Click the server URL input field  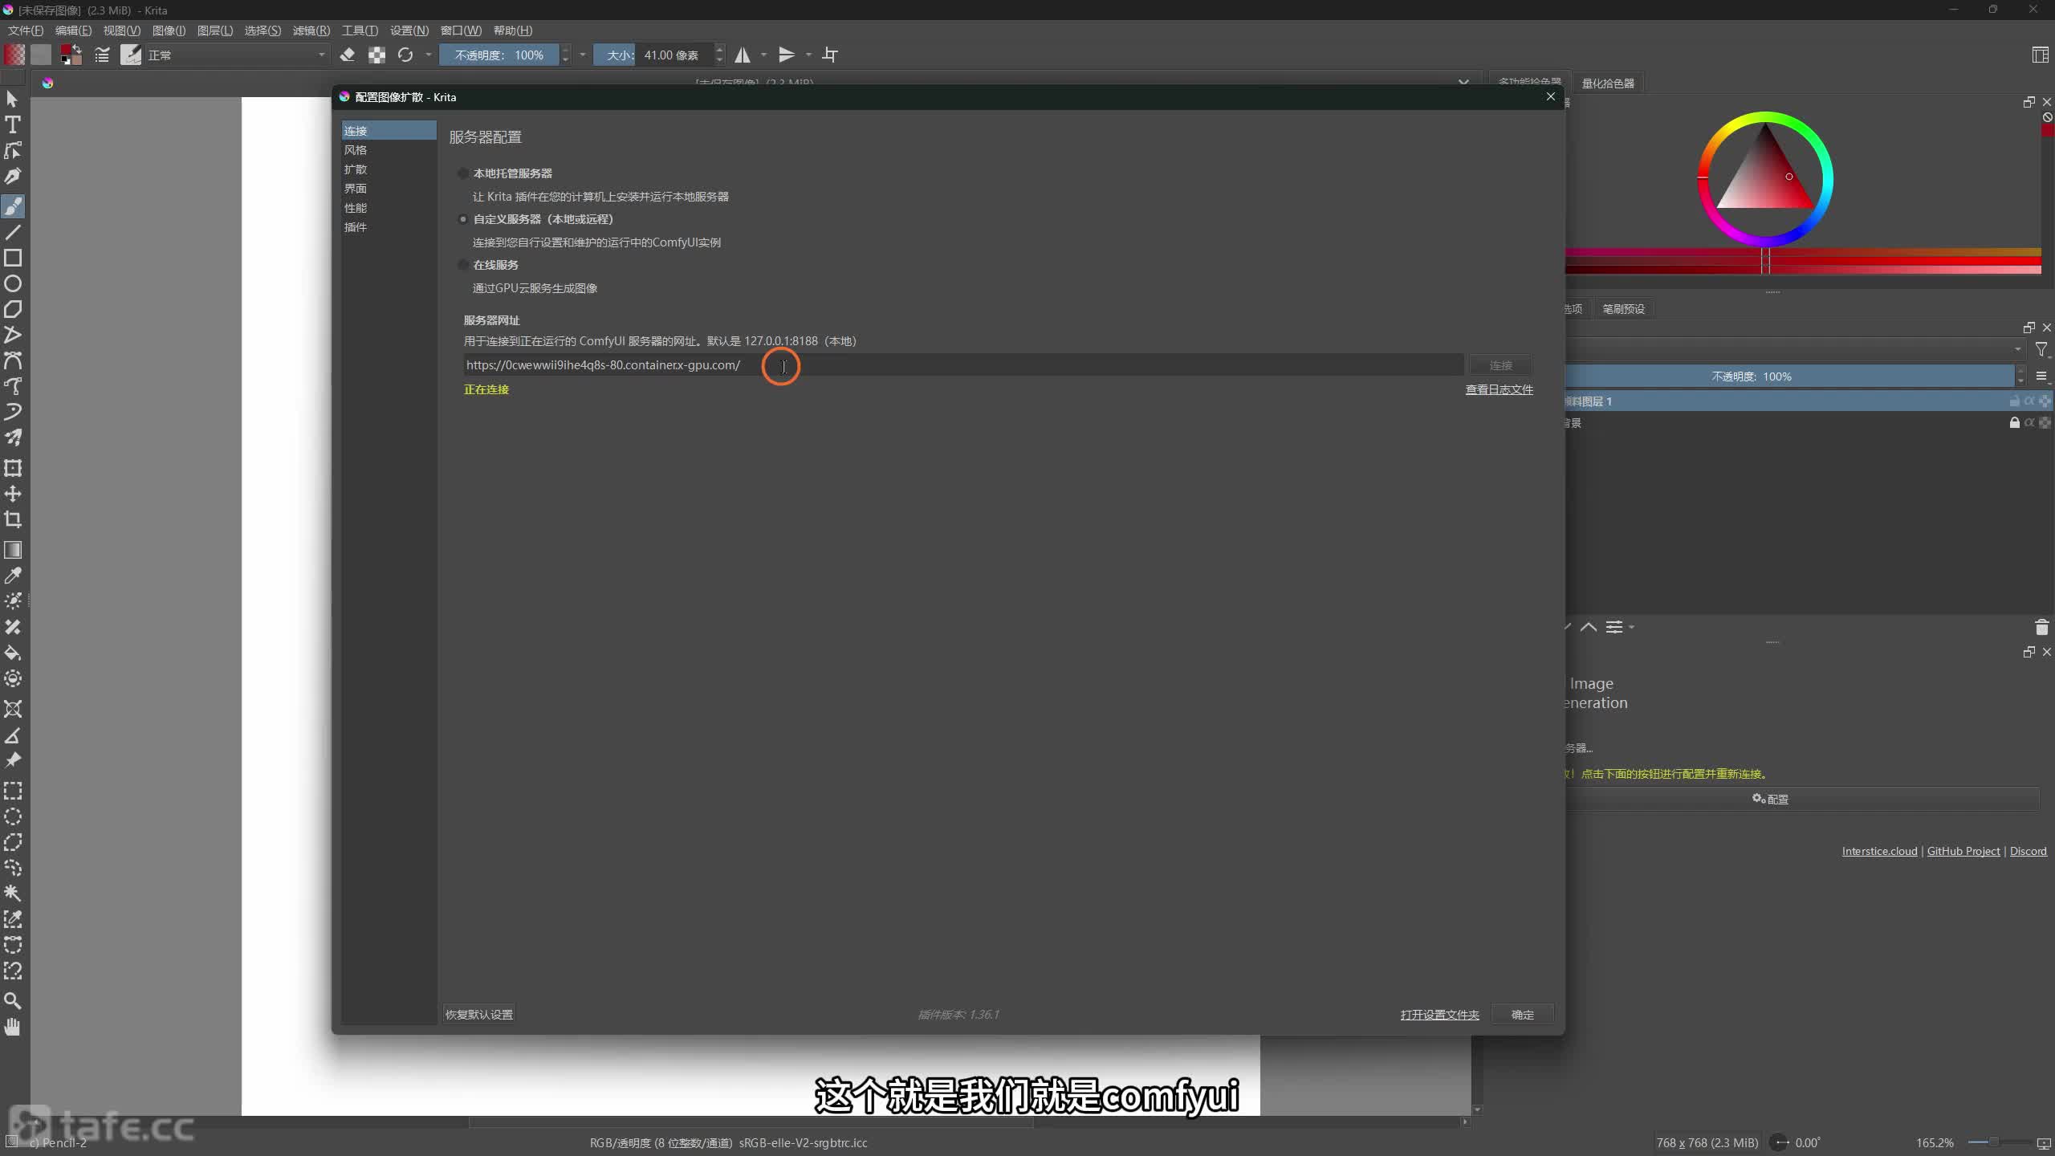click(963, 365)
